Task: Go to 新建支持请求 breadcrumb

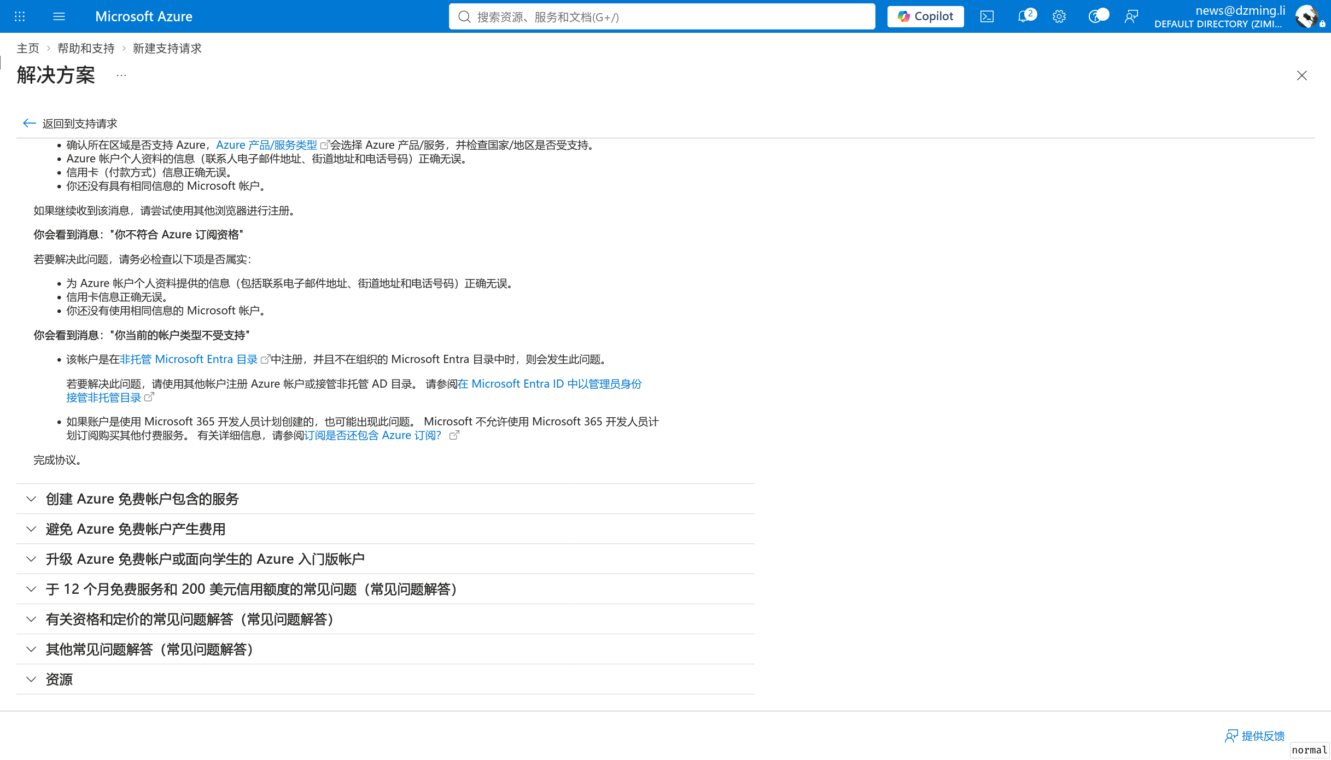Action: click(167, 48)
